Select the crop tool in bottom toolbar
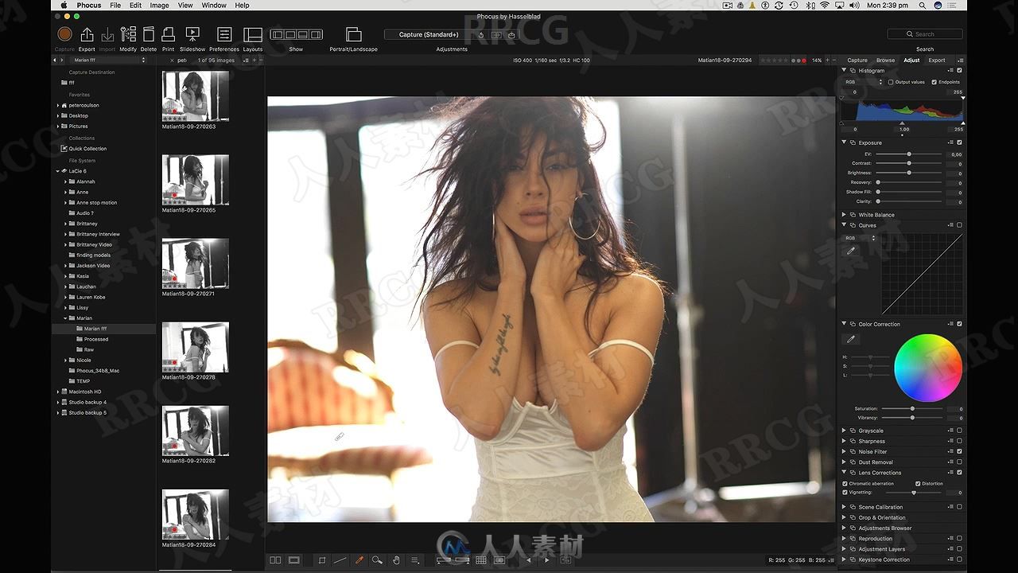1018x573 pixels. [x=322, y=560]
